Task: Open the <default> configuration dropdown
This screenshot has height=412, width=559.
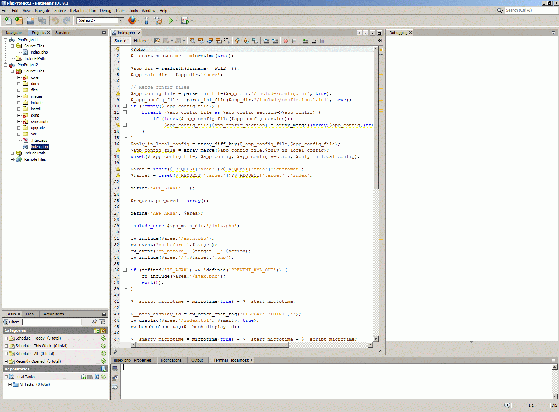Action: click(x=121, y=20)
